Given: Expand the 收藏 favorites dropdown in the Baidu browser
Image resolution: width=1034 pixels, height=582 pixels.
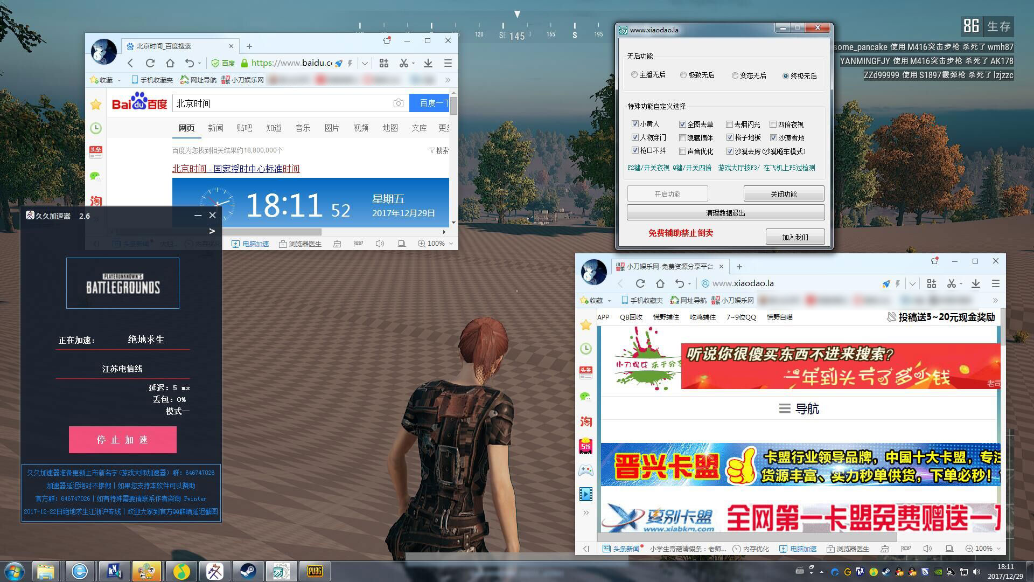Looking at the screenshot, I should 119,80.
